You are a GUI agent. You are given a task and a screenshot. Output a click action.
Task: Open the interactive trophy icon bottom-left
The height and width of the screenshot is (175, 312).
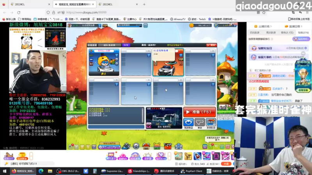22,156
